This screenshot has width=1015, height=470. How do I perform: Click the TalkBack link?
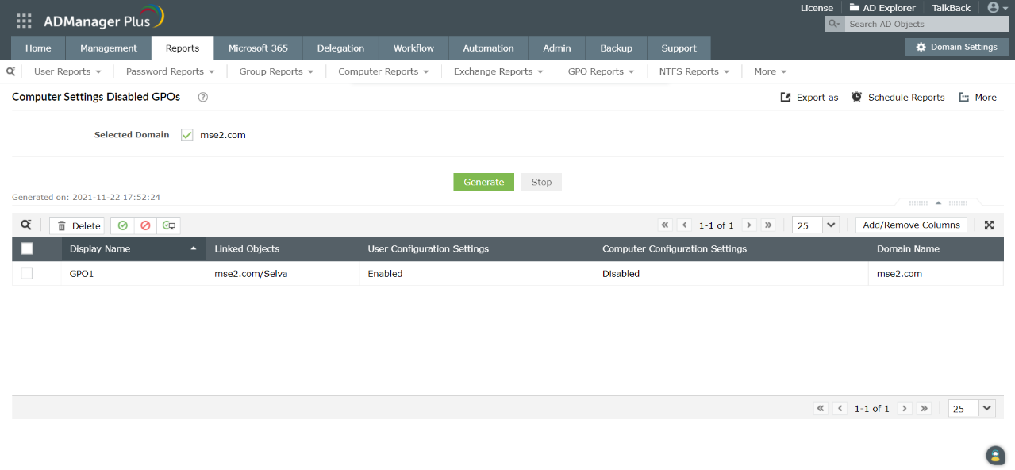(x=951, y=8)
